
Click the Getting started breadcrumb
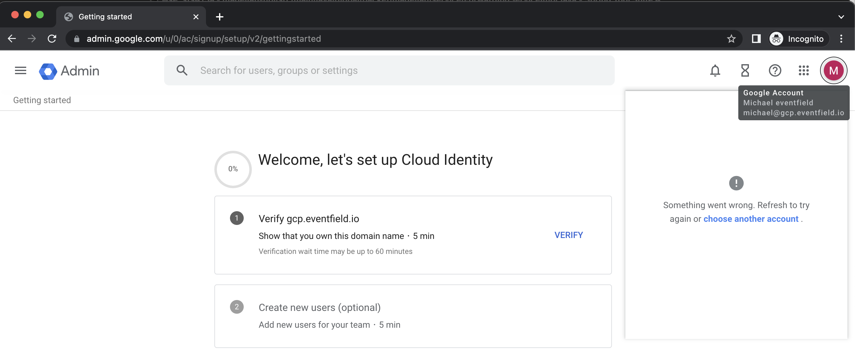point(42,100)
